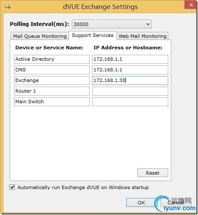Click the dVUE app icon in title bar
The width and height of the screenshot is (198, 215).
click(7, 6)
